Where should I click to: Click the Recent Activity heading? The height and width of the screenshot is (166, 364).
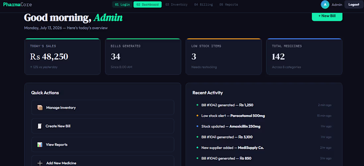tap(207, 93)
